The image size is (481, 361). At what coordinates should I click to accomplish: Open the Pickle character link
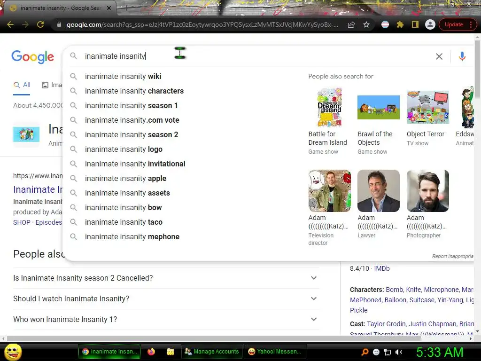(x=358, y=310)
